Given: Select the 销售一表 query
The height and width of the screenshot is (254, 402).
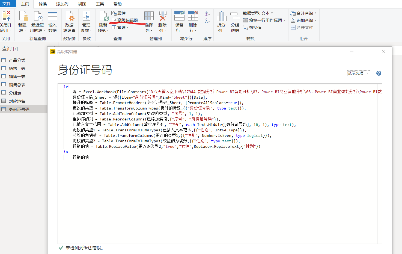Looking at the screenshot, I should point(23,76).
